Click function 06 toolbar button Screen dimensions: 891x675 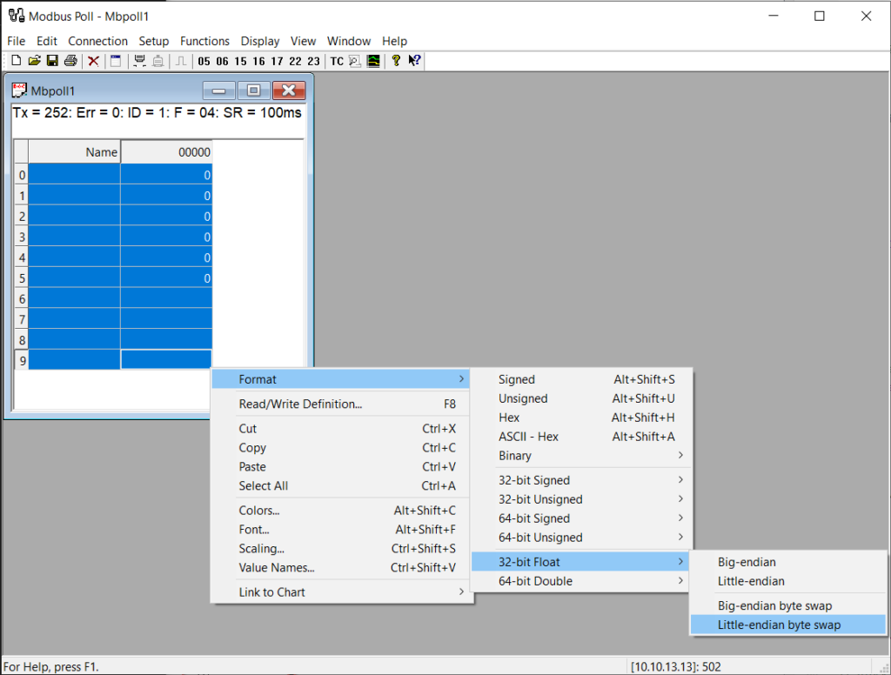(222, 62)
